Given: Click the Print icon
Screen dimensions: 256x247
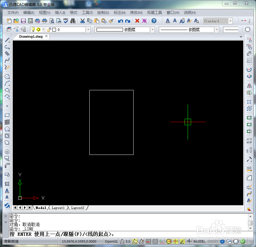Looking at the screenshot, I should (x=45, y=21).
